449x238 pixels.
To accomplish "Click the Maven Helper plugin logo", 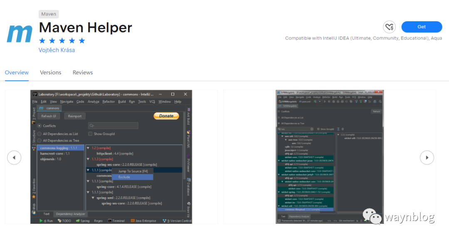I will pos(20,33).
